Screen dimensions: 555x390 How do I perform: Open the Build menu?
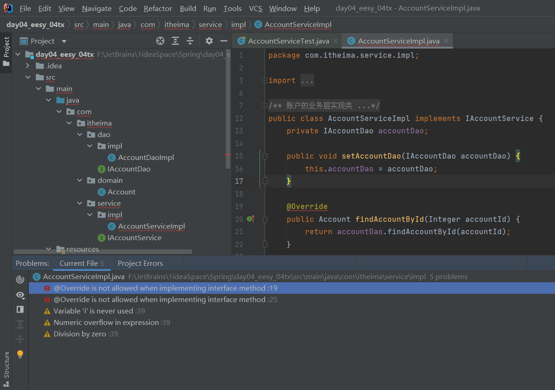tap(188, 8)
